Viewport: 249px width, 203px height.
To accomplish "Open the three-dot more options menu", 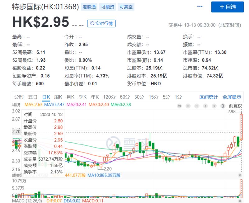I will (200, 7).
